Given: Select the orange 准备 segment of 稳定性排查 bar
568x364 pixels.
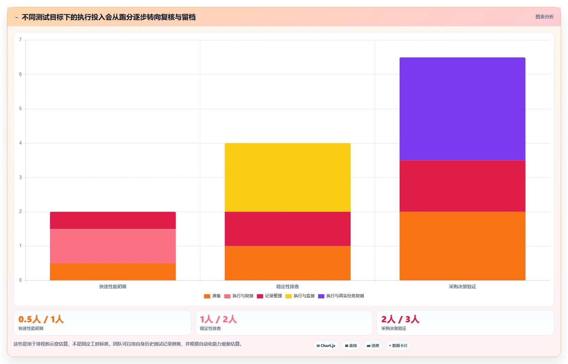Looking at the screenshot, I should tap(288, 263).
